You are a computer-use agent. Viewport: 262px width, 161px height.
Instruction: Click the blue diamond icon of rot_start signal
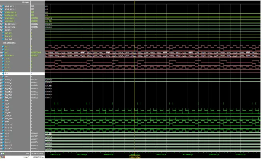3,113
